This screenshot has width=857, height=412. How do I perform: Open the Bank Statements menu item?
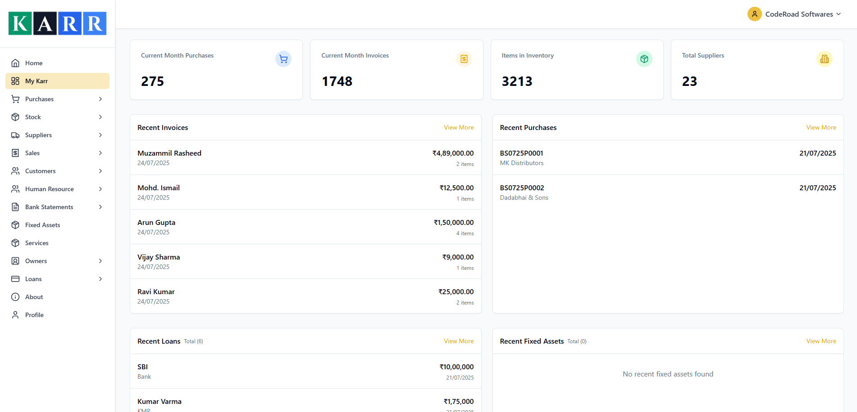point(49,207)
